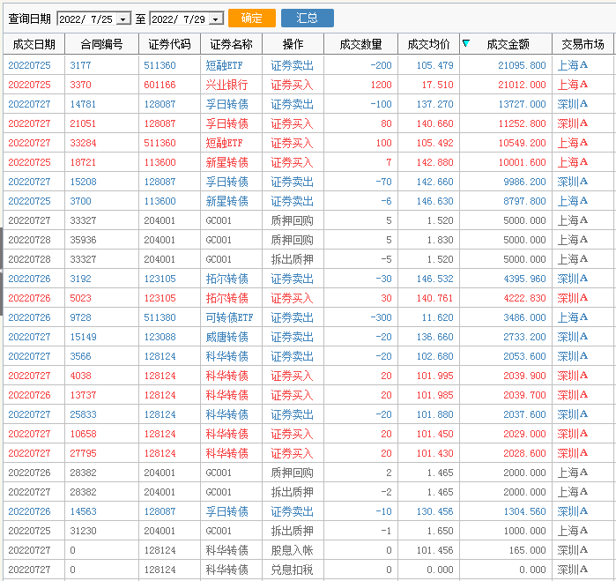This screenshot has height=581, width=616.
Task: Click the 证券代码 column header
Action: (169, 44)
